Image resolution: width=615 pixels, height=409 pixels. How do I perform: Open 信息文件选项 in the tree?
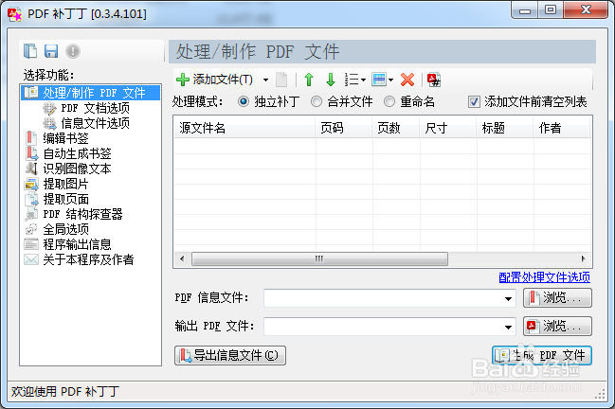tap(96, 123)
